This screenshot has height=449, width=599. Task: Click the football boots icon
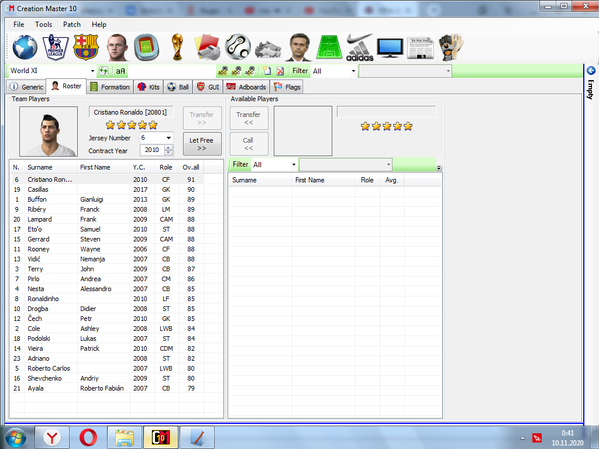(268, 48)
